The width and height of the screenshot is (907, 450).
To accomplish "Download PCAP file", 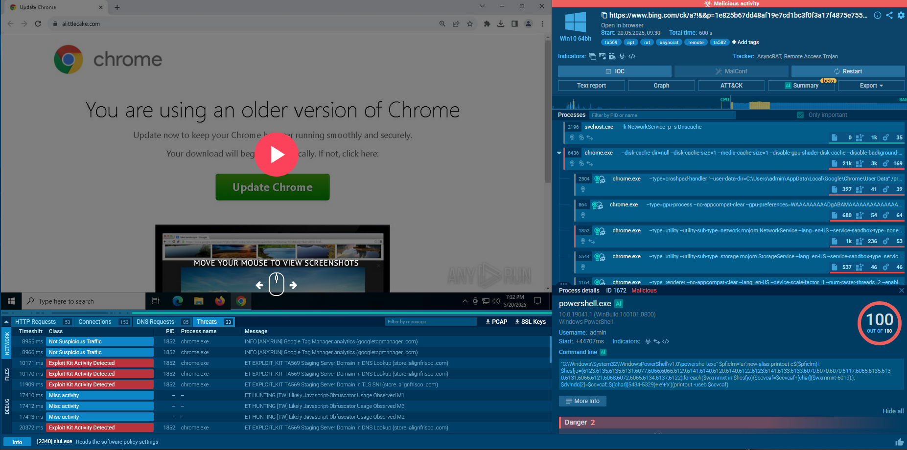I will 496,322.
